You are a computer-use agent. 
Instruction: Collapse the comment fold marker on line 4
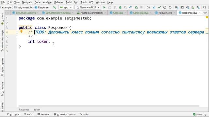[17, 32]
